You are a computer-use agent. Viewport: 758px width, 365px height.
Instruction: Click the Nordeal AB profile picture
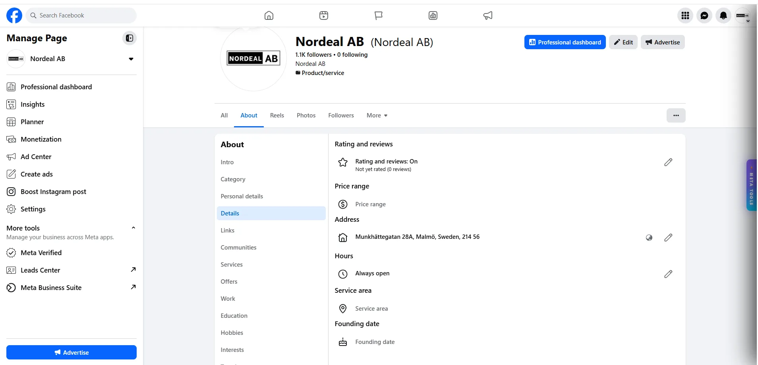(x=253, y=58)
